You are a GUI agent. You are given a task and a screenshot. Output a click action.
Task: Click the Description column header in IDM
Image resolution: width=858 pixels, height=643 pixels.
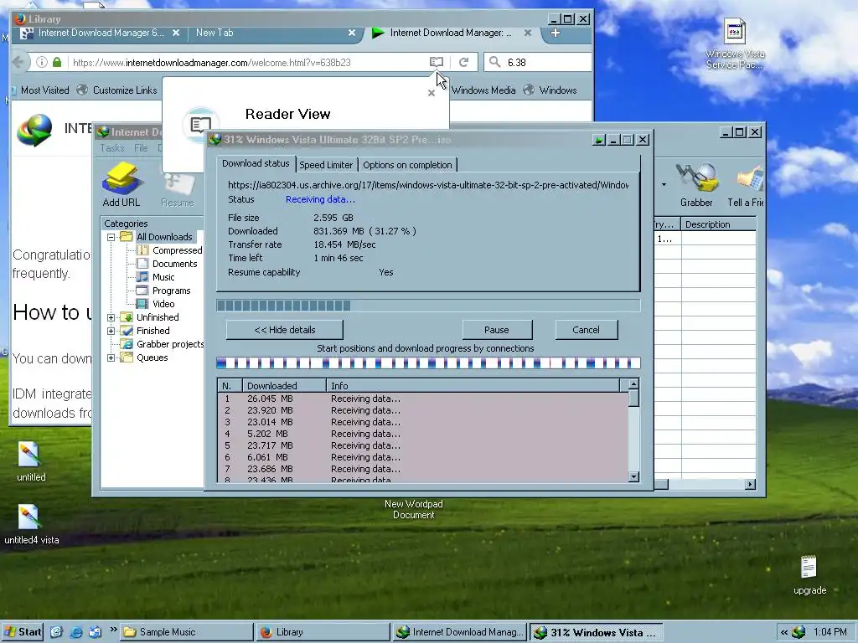[718, 224]
